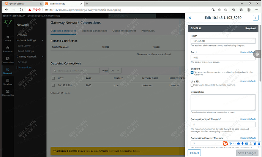Viewport: 262px width, 157px height.
Task: Click the Filter outgoing connections search box
Action: 76,71
